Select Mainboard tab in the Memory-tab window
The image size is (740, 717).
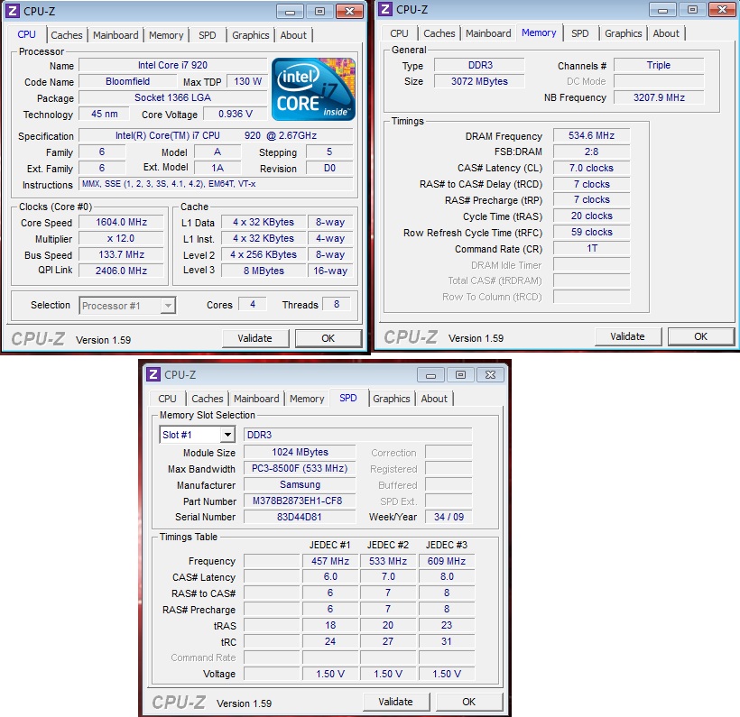click(488, 33)
